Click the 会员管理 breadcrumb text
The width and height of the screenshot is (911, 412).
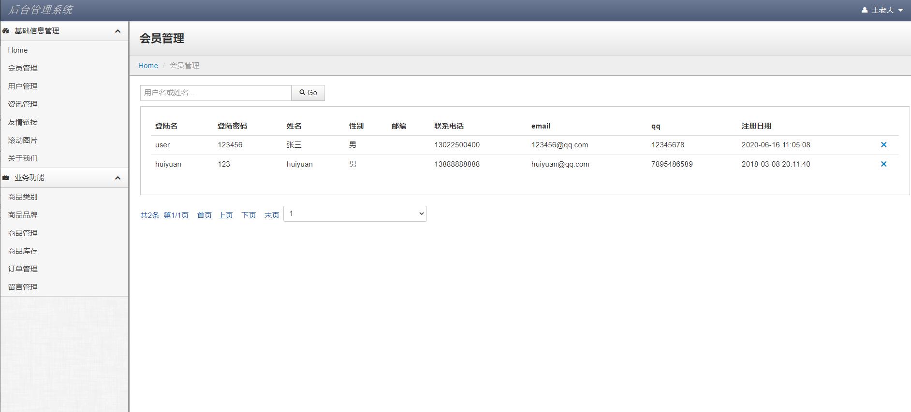click(184, 66)
